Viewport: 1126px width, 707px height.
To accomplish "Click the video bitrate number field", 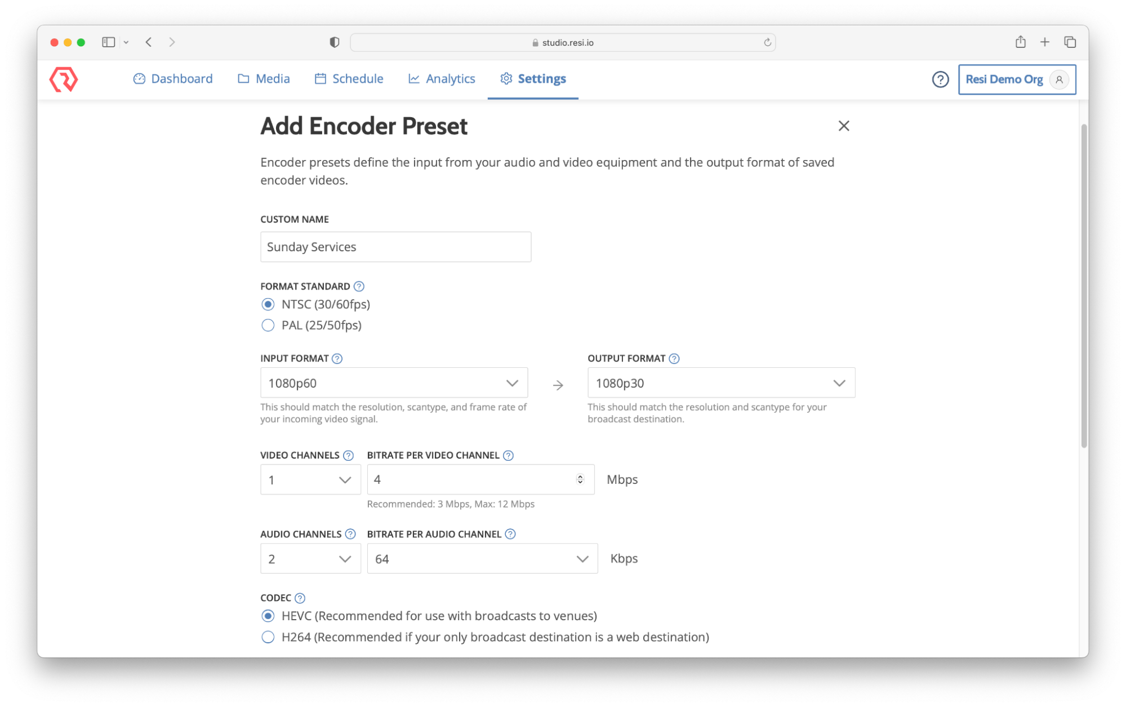I will (480, 479).
